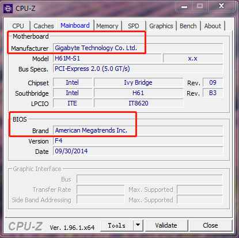View the About tab
The height and width of the screenshot is (238, 239).
click(x=213, y=26)
